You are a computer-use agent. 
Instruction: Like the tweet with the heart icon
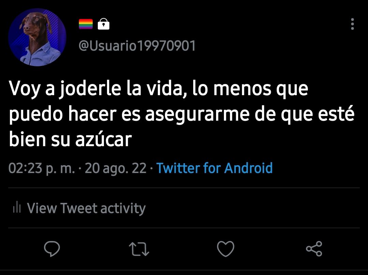pos(226,248)
